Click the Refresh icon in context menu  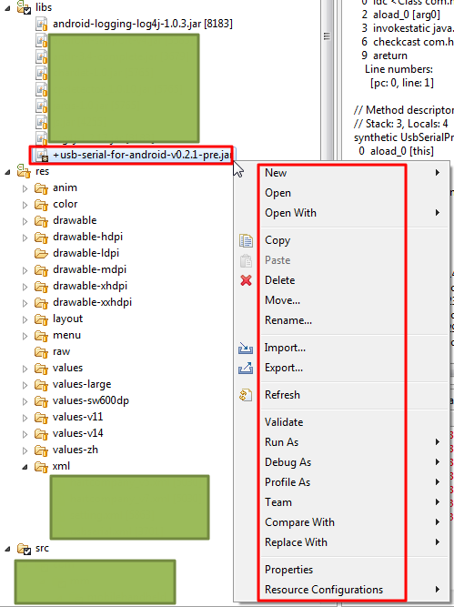pos(246,395)
